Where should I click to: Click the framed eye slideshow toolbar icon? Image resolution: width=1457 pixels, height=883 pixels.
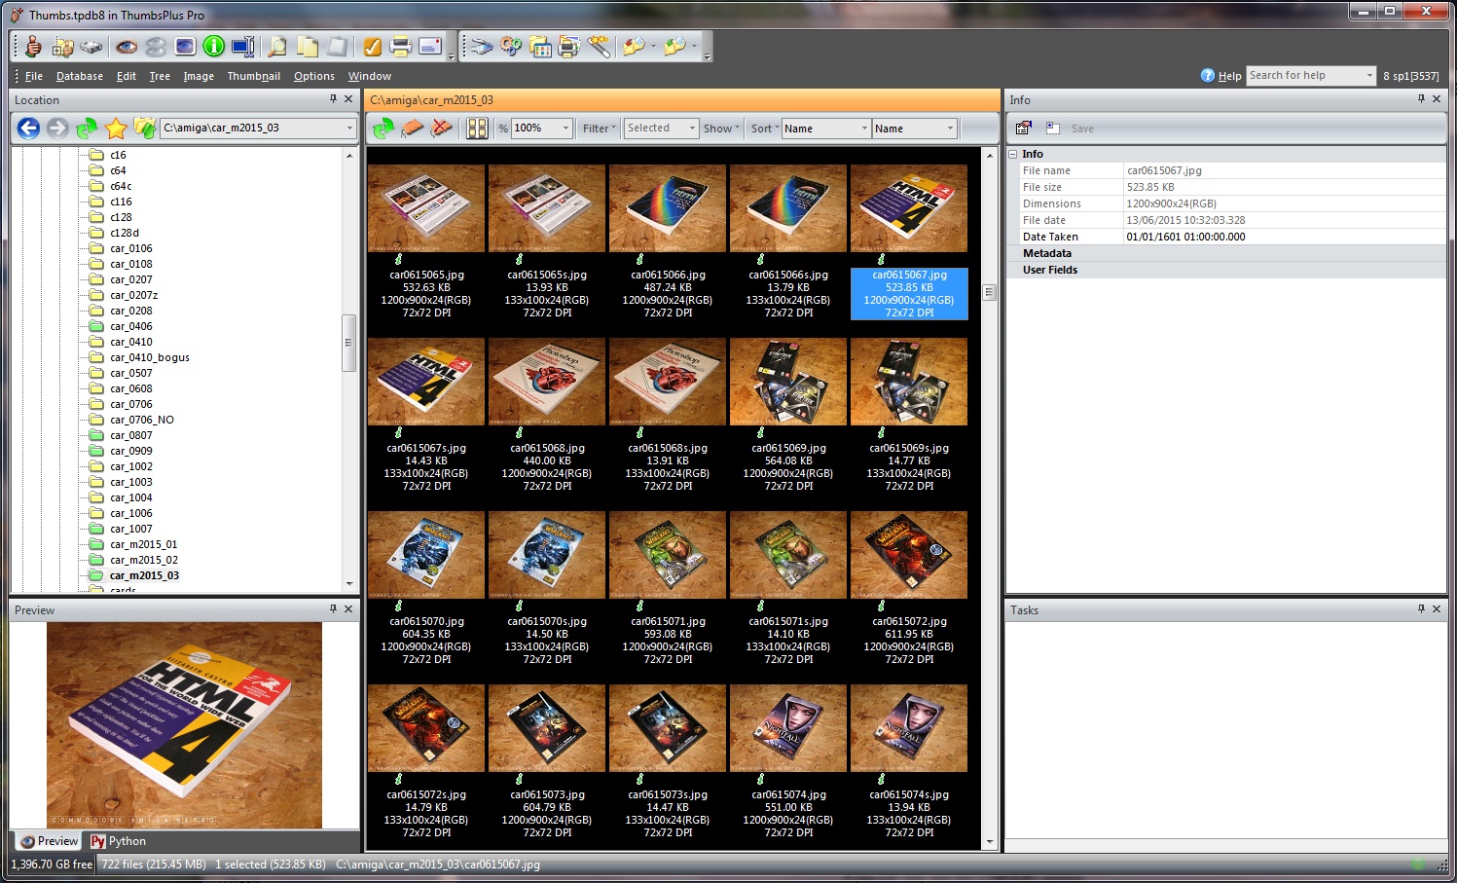pyautogui.click(x=185, y=46)
